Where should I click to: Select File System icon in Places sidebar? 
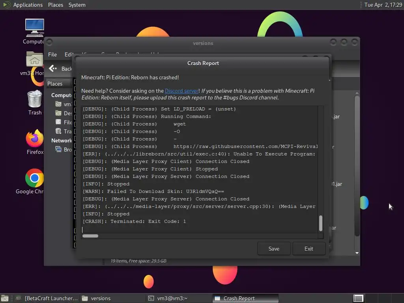(x=58, y=122)
